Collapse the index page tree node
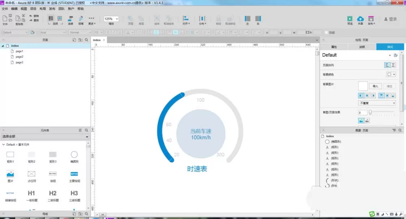Screen dimensions: 406x219 point(3,46)
